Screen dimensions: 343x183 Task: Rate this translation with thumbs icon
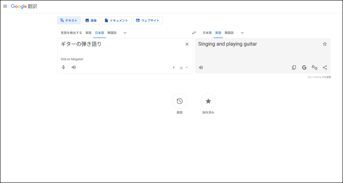[315, 67]
